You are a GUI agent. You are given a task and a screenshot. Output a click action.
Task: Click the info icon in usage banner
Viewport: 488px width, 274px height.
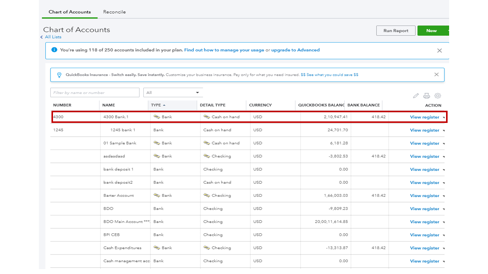click(55, 50)
